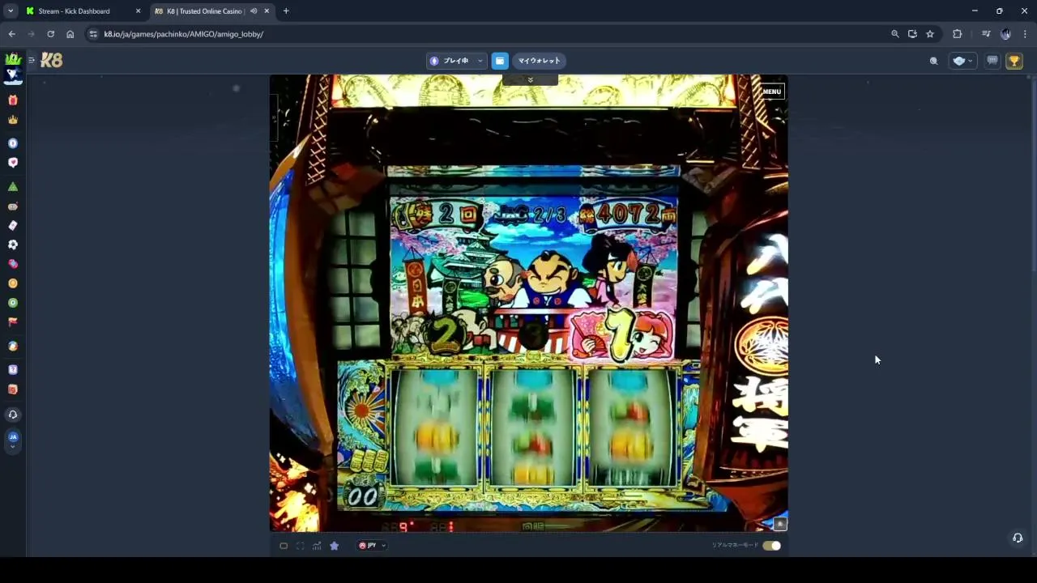Go back to previous page

coord(11,34)
